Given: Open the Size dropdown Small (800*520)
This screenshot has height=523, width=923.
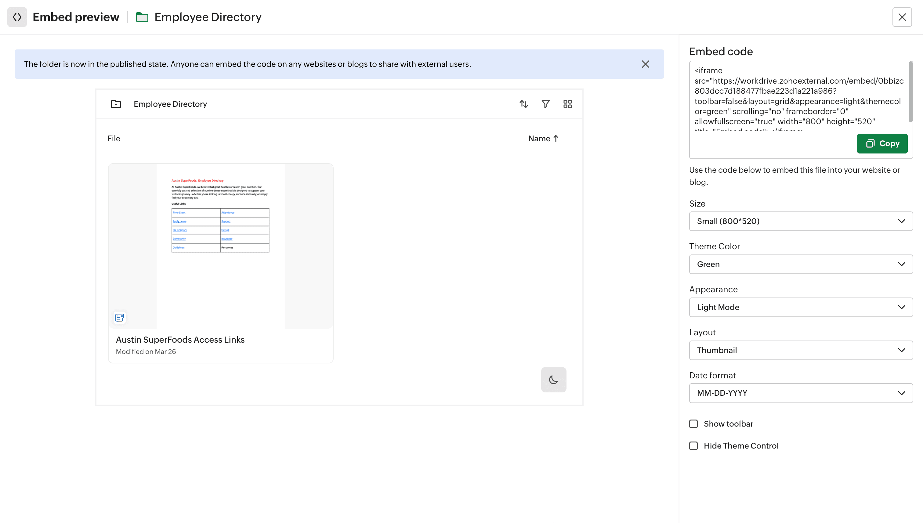Looking at the screenshot, I should 801,221.
